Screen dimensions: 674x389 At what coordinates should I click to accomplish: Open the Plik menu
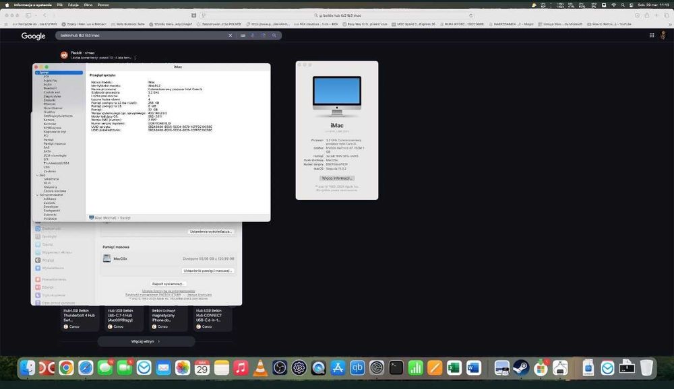(60, 5)
